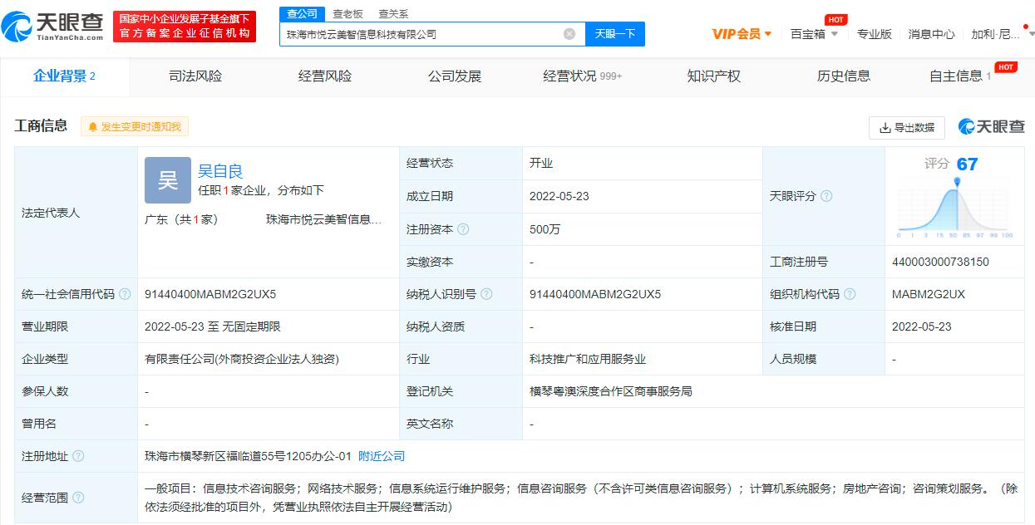
Task: Open the 知识产权 tab
Action: point(713,76)
